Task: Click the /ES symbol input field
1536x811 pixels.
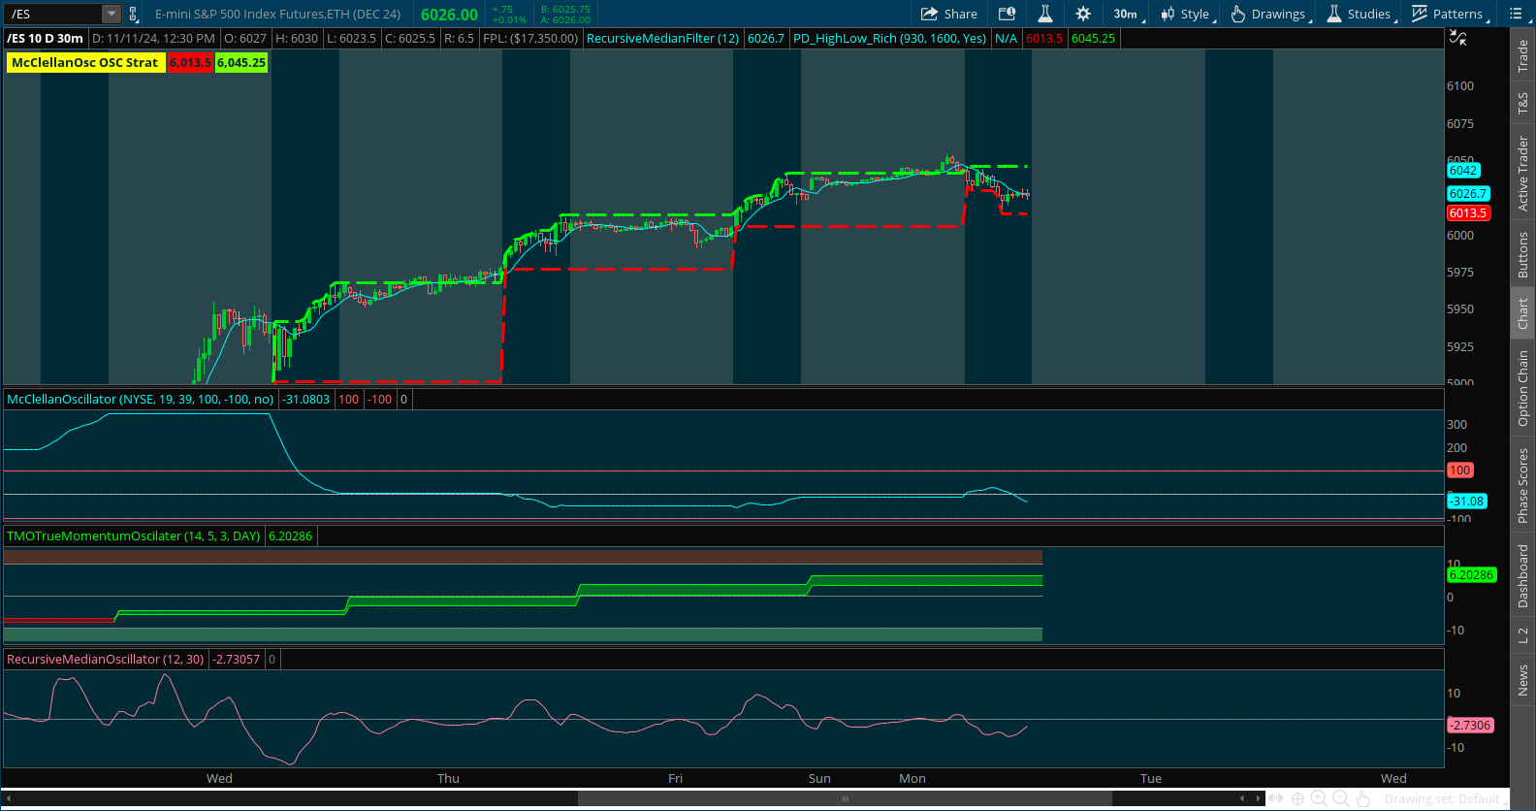Action: point(54,14)
